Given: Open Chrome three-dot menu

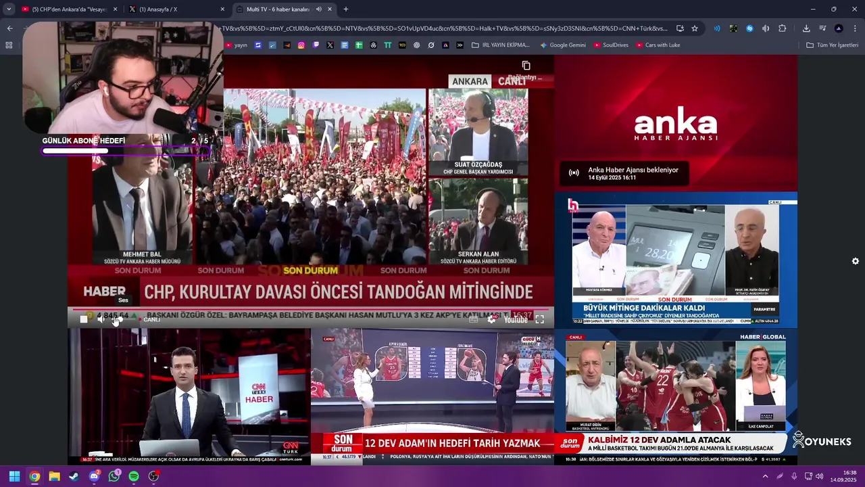Looking at the screenshot, I should (855, 28).
